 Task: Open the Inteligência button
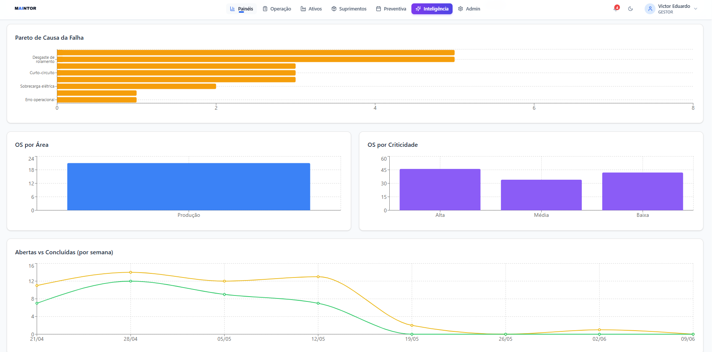pos(432,9)
